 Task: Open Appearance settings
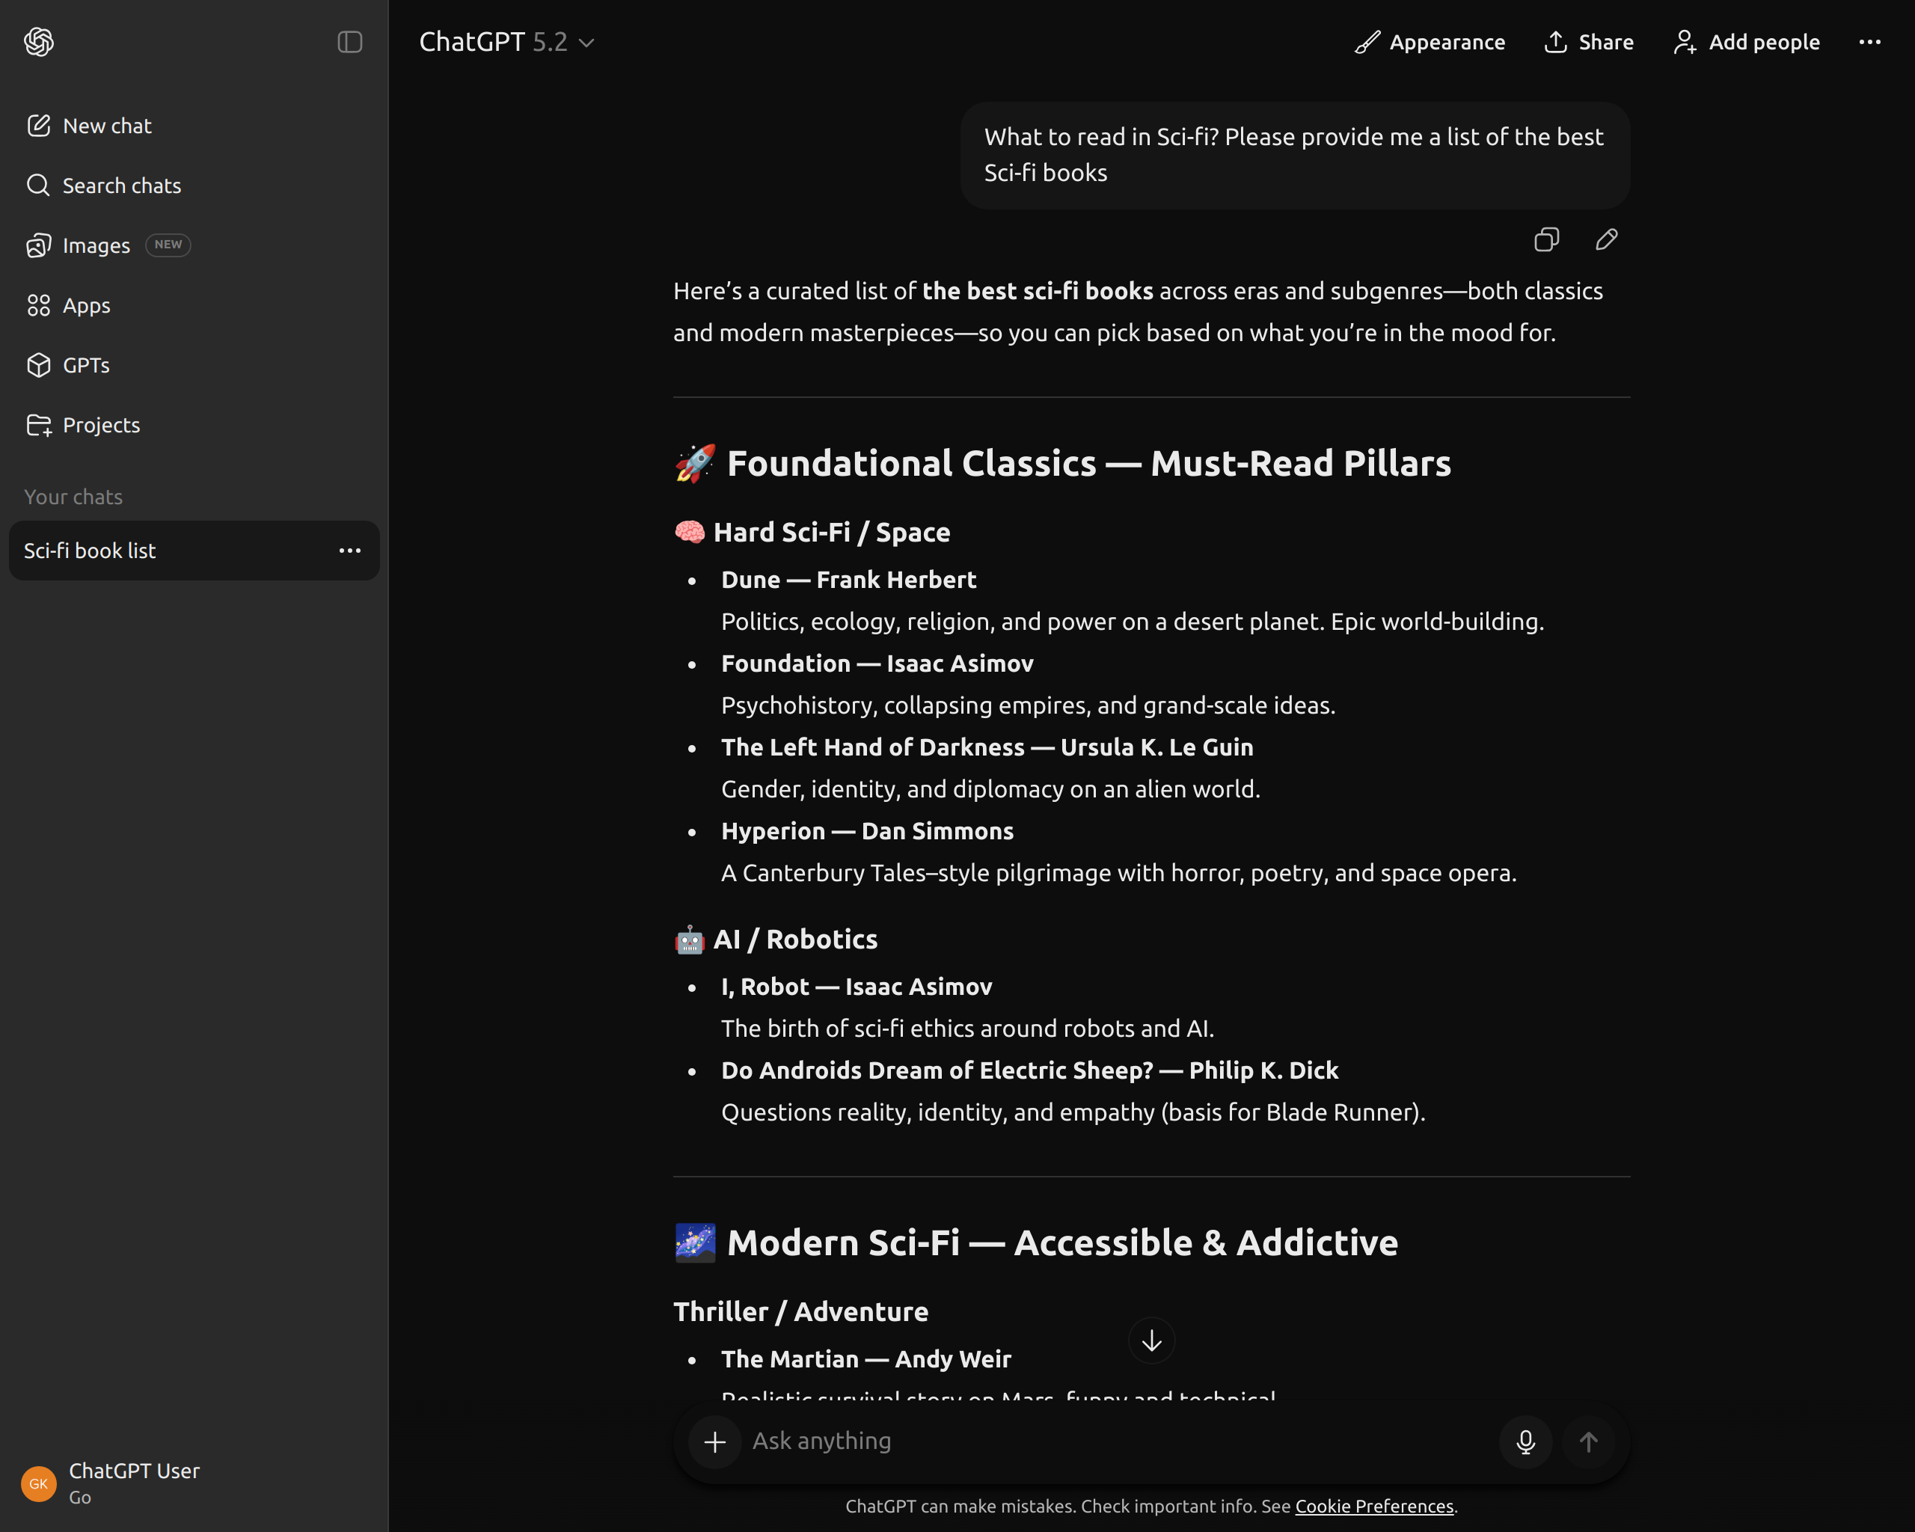pyautogui.click(x=1430, y=42)
